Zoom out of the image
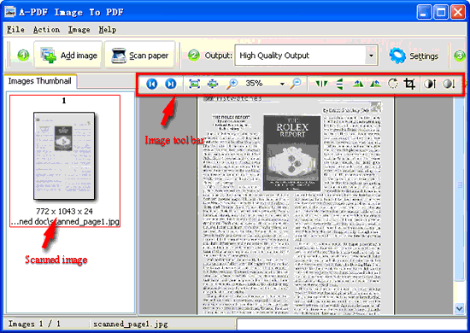Viewport: 470px width, 333px height. pos(296,84)
